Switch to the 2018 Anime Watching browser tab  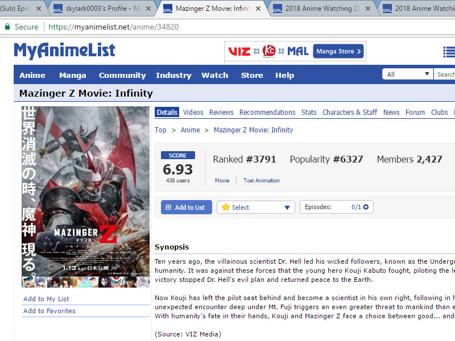click(321, 9)
